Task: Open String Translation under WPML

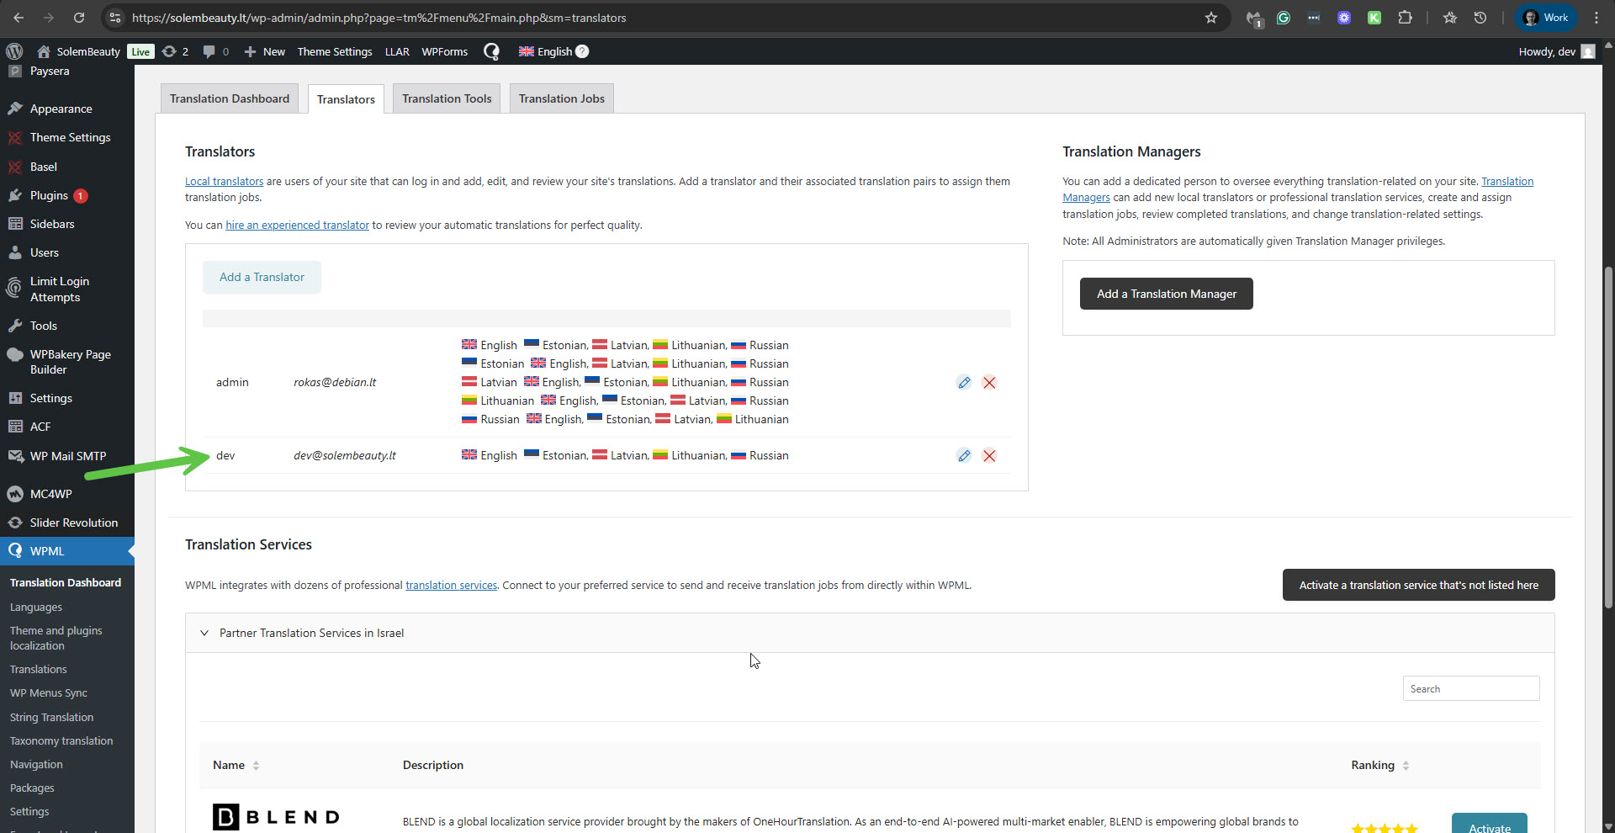Action: click(51, 718)
